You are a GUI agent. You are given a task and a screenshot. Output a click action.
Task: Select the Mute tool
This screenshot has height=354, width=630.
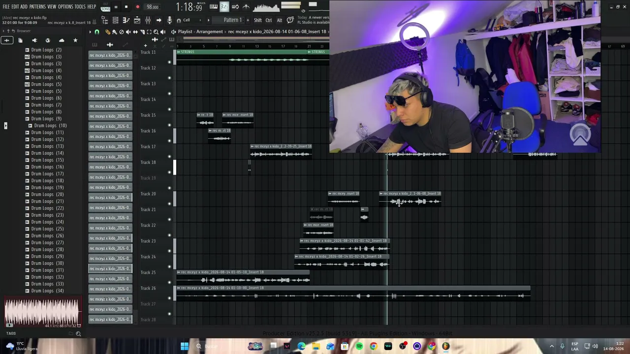(x=128, y=32)
